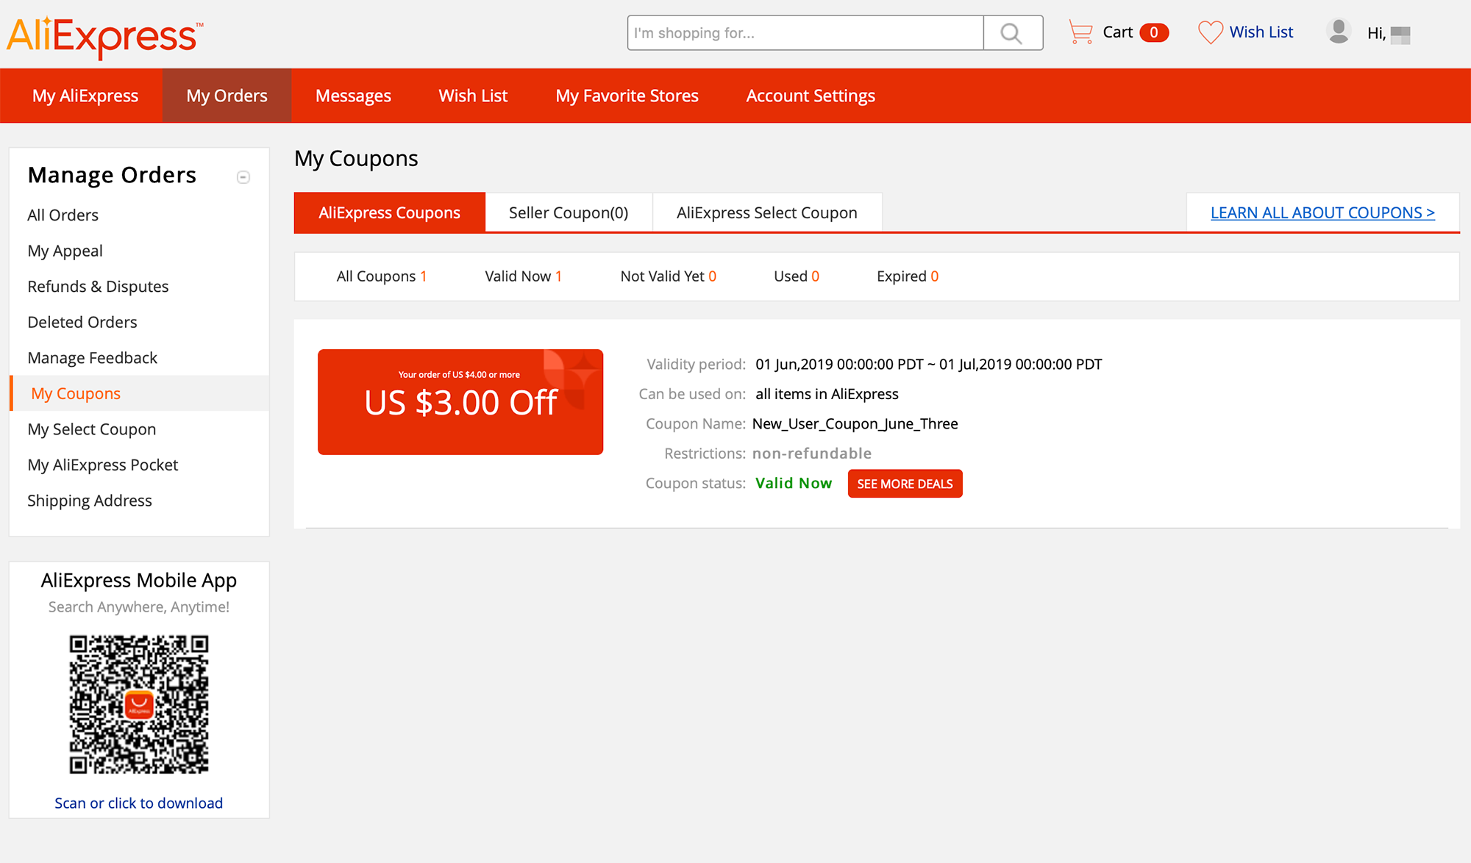Click the non-refundable restriction text

click(x=812, y=454)
